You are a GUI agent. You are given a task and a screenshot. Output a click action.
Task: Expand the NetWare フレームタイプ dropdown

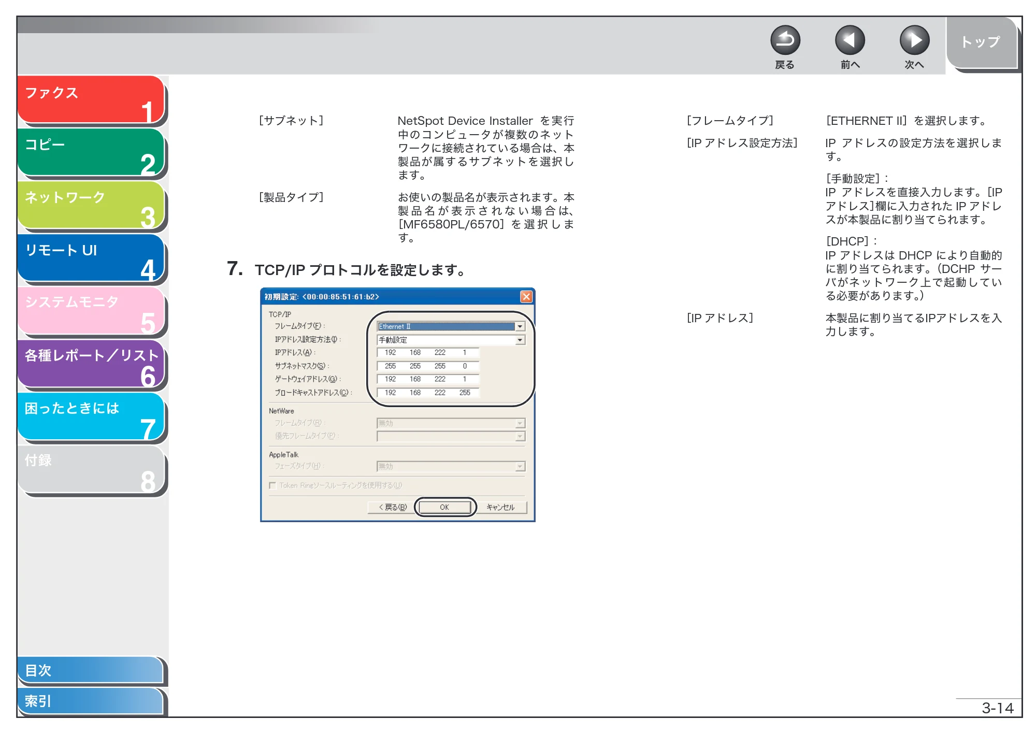pos(520,423)
